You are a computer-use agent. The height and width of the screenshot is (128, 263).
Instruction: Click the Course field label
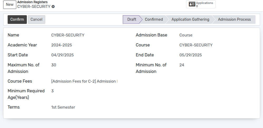tap(143, 45)
